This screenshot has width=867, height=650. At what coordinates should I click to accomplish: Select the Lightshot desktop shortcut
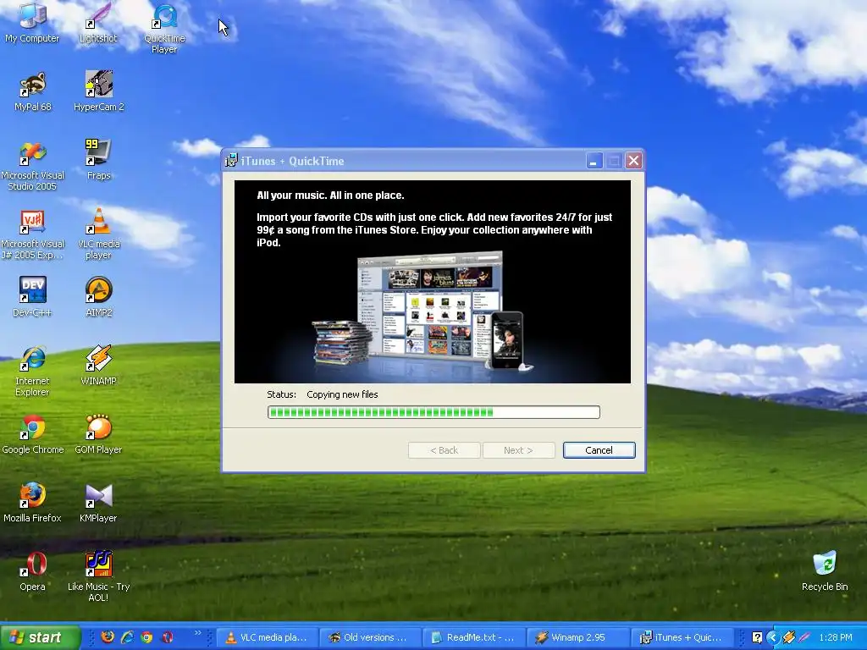(98, 23)
